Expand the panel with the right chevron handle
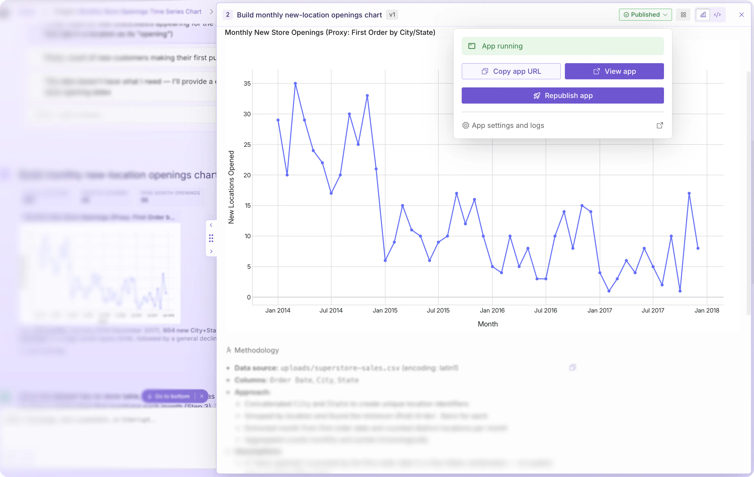 [211, 251]
